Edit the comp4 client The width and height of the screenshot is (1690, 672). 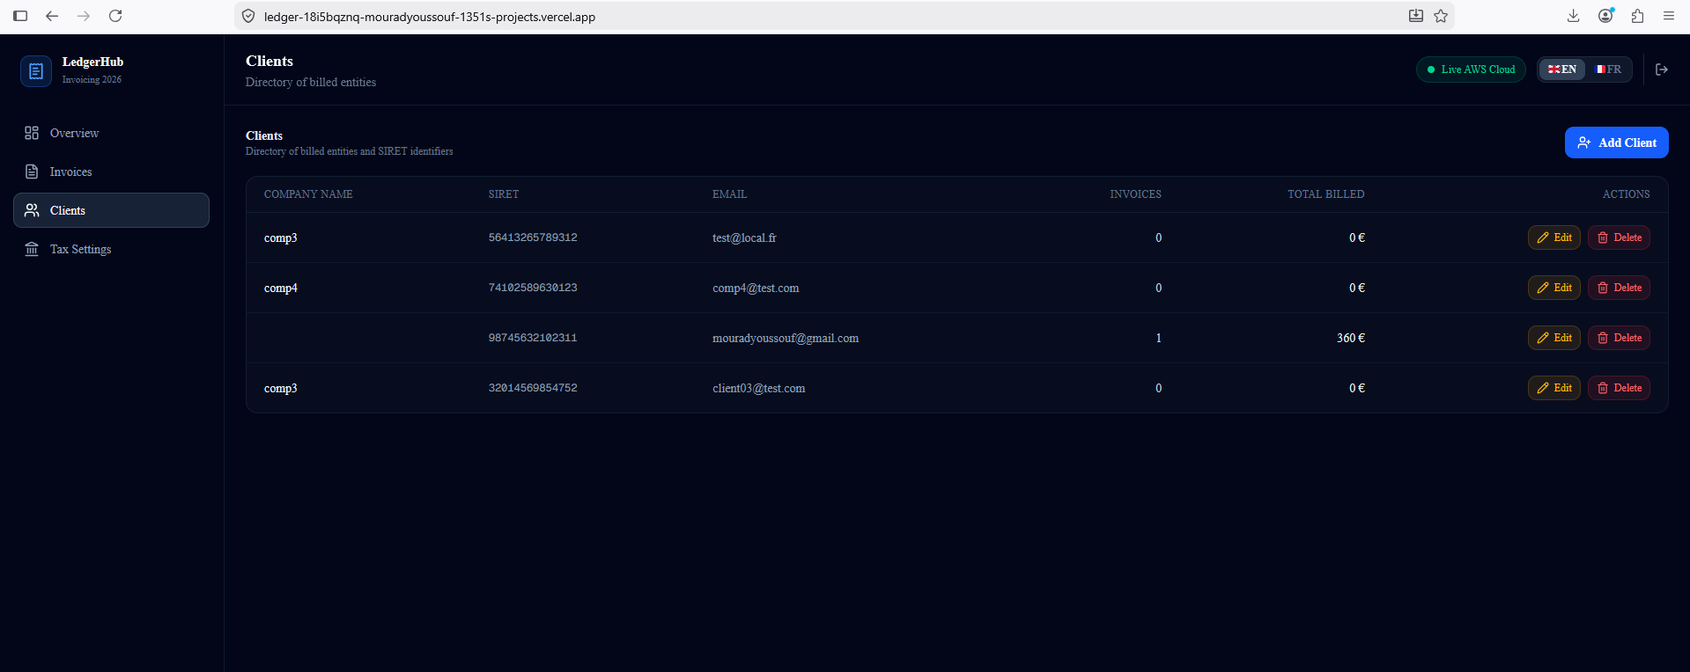point(1554,288)
